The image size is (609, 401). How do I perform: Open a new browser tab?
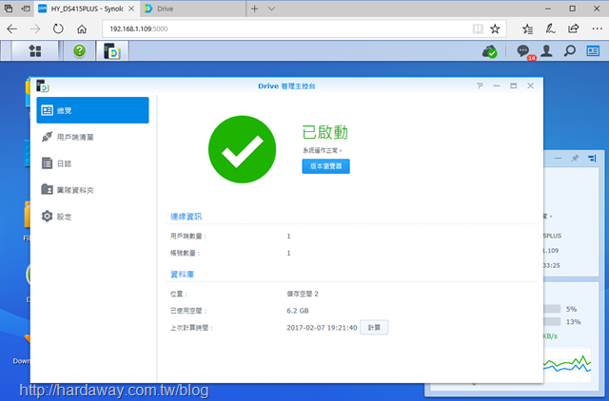tap(255, 9)
